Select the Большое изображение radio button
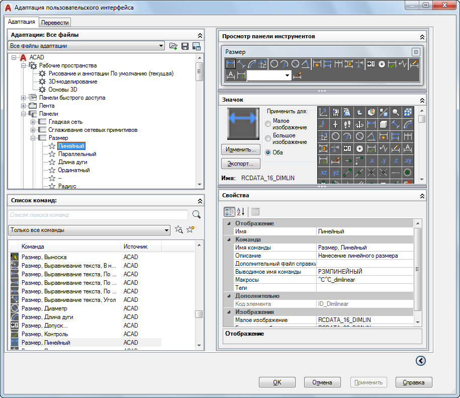 (267, 138)
